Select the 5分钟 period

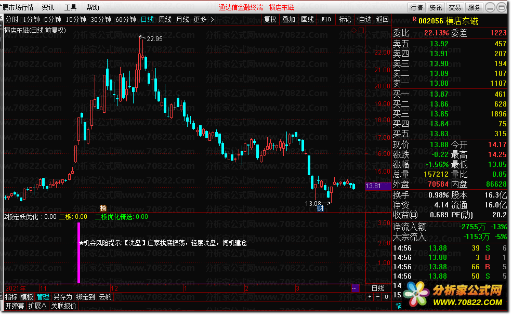pos(52,20)
